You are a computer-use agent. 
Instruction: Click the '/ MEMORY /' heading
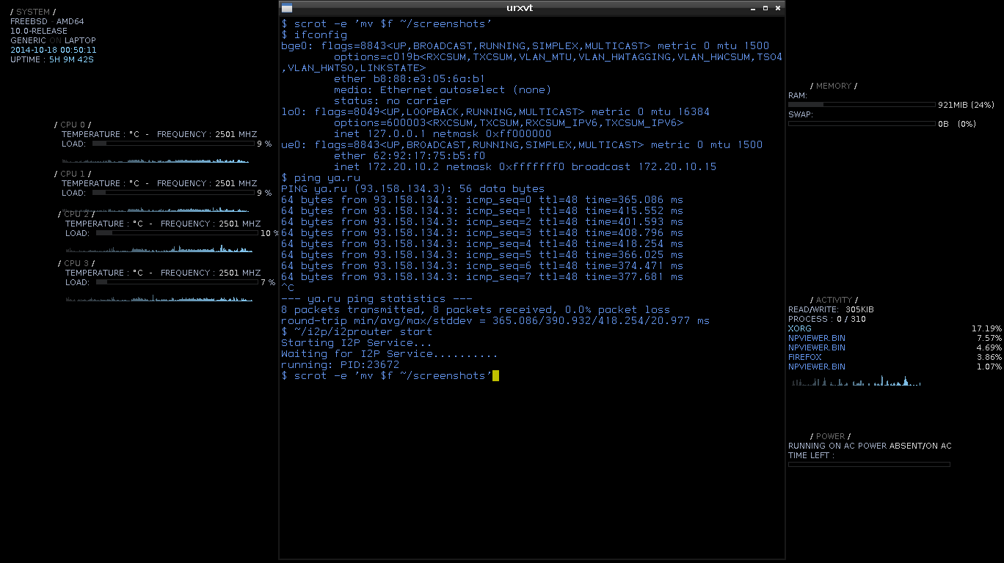point(834,87)
